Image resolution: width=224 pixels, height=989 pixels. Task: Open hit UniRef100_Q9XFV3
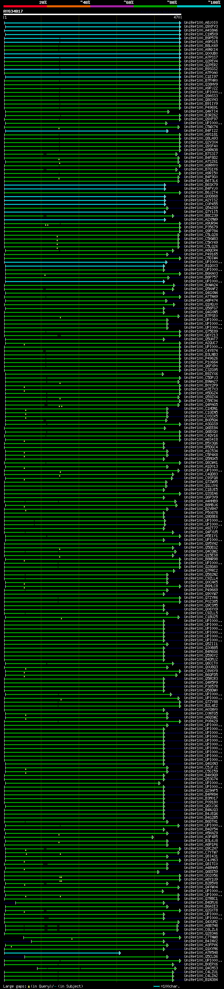coord(201,27)
